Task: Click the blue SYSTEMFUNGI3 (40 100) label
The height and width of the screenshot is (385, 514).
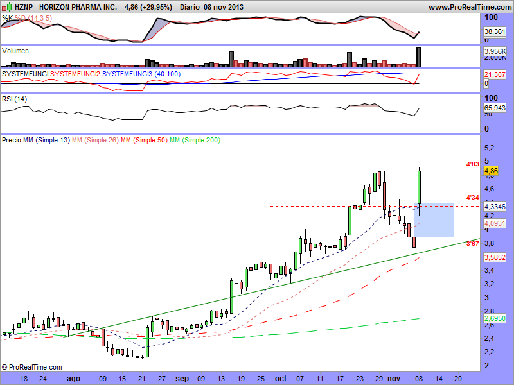Action: [141, 74]
